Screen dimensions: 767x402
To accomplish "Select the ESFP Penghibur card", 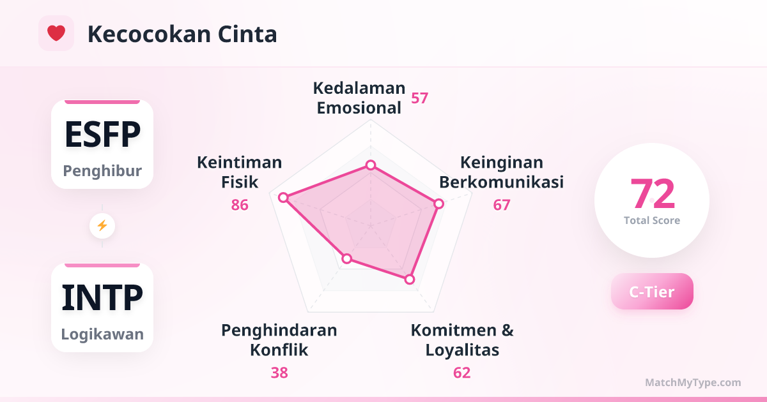I will coord(102,144).
